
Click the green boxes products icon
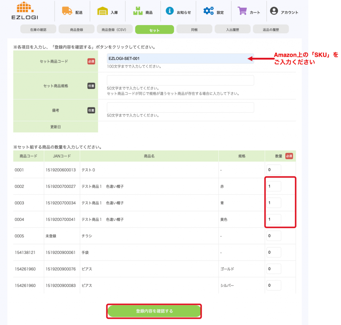click(138, 11)
